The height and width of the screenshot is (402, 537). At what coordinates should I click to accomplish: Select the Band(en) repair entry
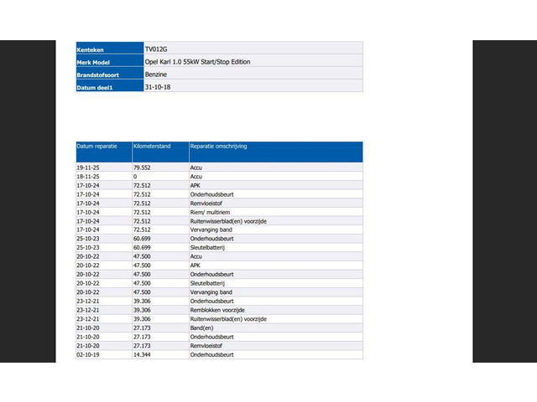tap(201, 327)
